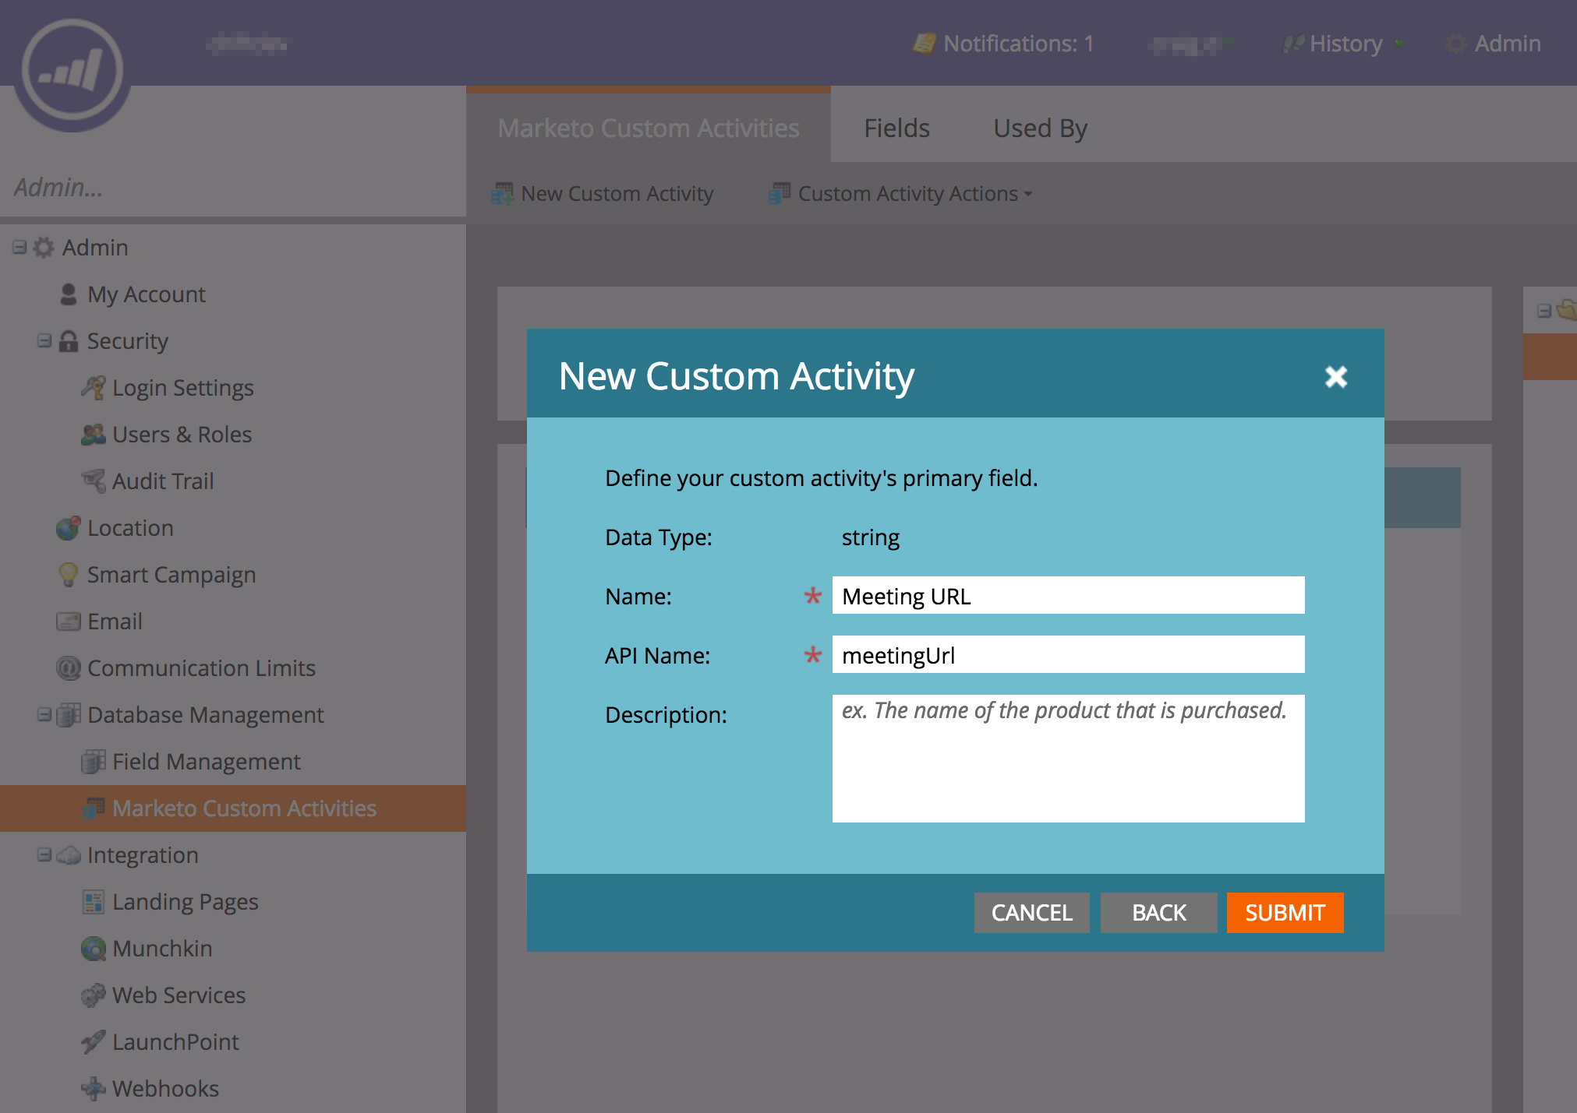Submit the new custom activity

tap(1285, 912)
